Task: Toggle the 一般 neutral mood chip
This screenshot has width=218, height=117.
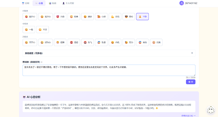Action: [x=29, y=29]
